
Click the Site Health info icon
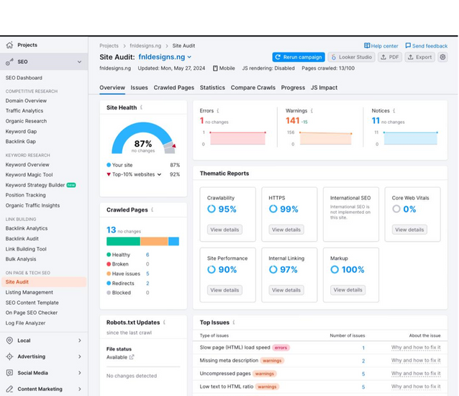[142, 107]
